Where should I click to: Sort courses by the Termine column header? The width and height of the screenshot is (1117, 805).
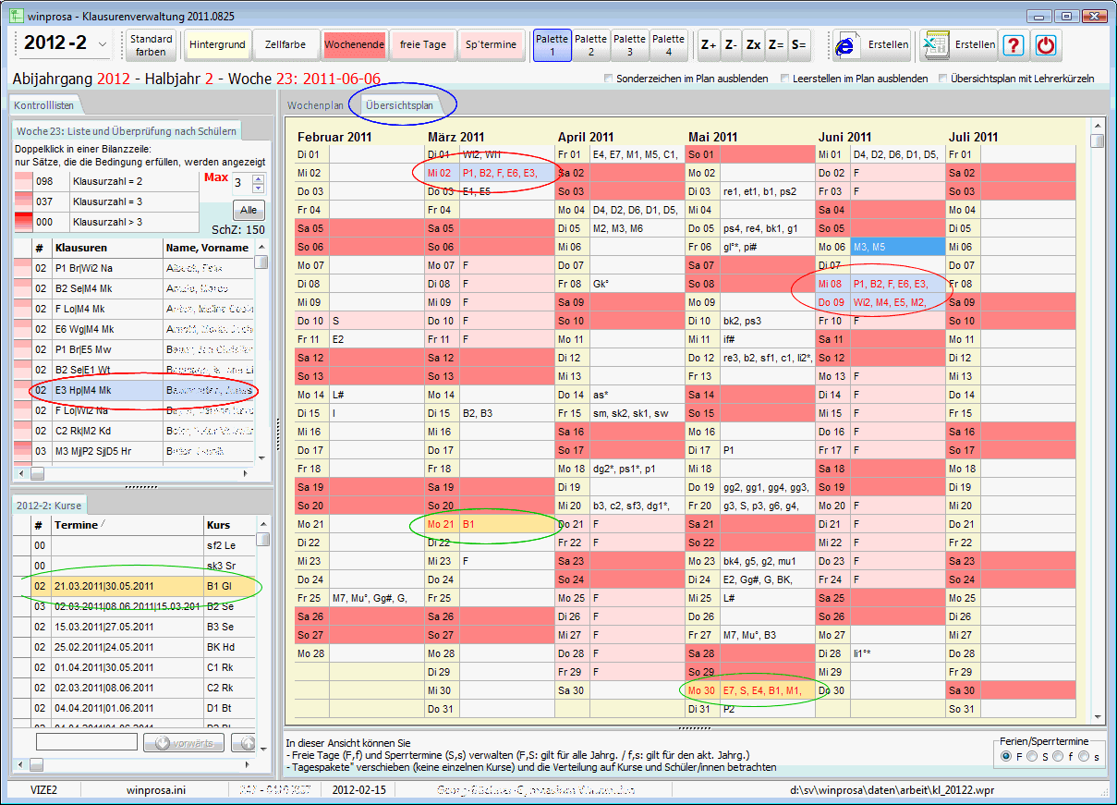[x=125, y=525]
